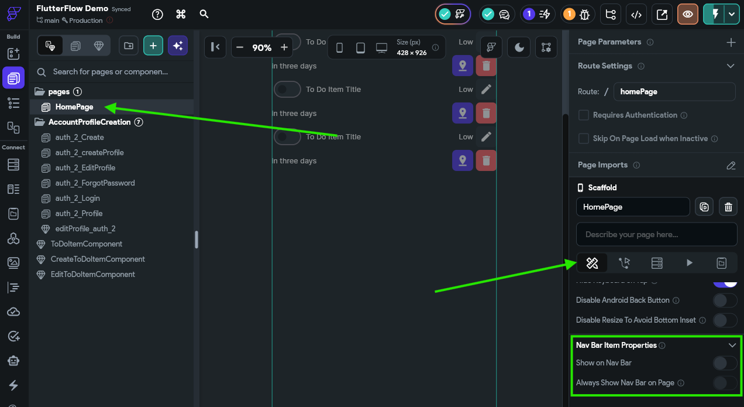Enable Requires Authentication checkbox
This screenshot has height=407, width=744.
click(x=583, y=115)
